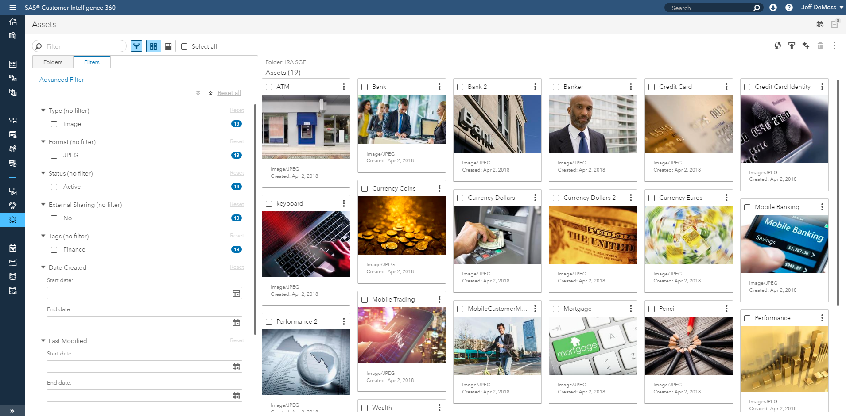Open the three-people audience sidebar icon
846x416 pixels.
[13, 149]
